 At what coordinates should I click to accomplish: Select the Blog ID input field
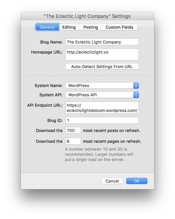point(102,120)
